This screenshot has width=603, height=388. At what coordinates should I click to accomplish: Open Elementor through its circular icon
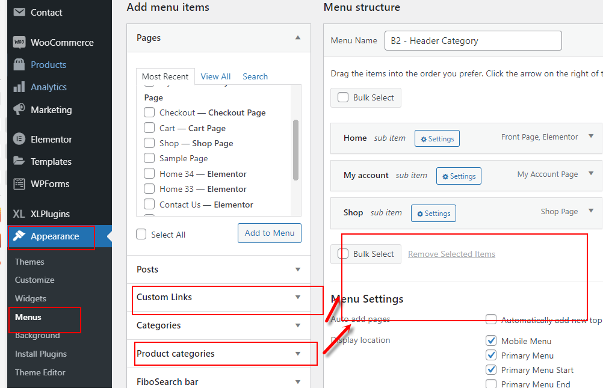(19, 139)
